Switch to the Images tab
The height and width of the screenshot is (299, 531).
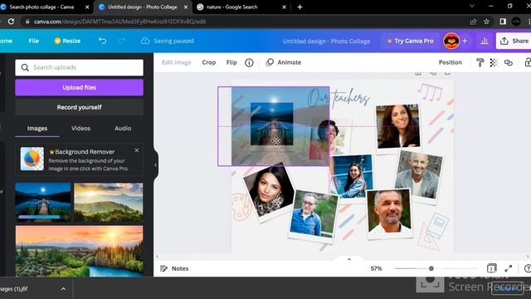tap(37, 129)
